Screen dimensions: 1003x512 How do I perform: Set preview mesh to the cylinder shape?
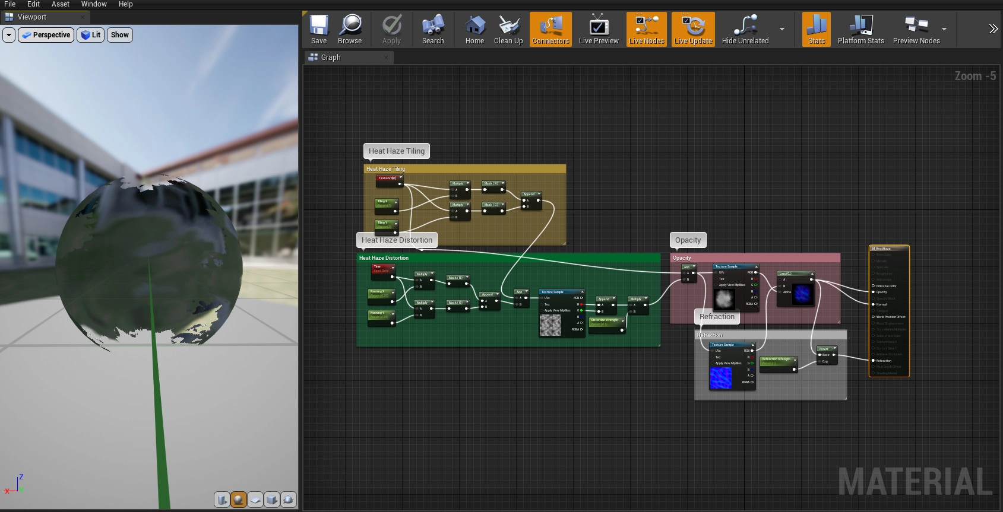pyautogui.click(x=222, y=500)
